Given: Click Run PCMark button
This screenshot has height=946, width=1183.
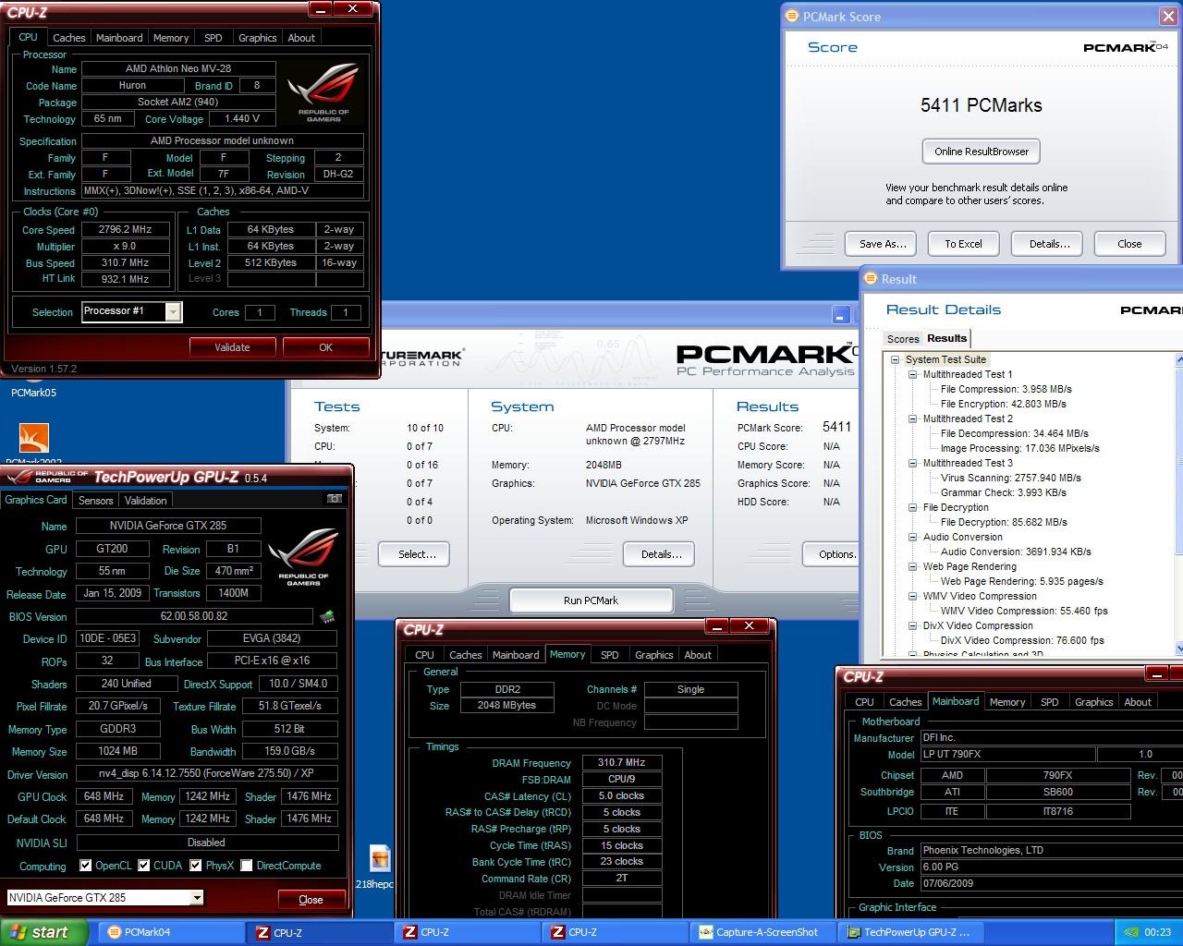Looking at the screenshot, I should point(591,600).
